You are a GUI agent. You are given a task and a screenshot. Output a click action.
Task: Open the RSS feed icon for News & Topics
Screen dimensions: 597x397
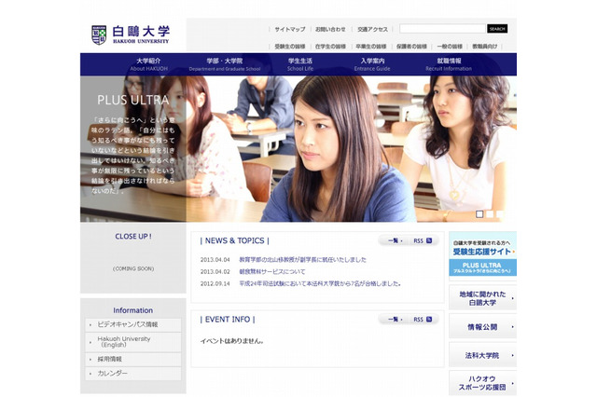[429, 240]
